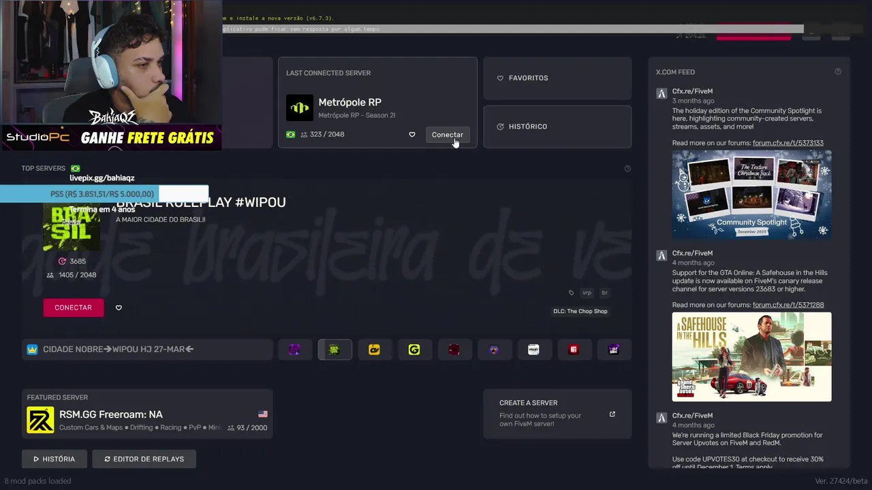Click '8 mod packs loaded' status text
The image size is (872, 490).
37,481
